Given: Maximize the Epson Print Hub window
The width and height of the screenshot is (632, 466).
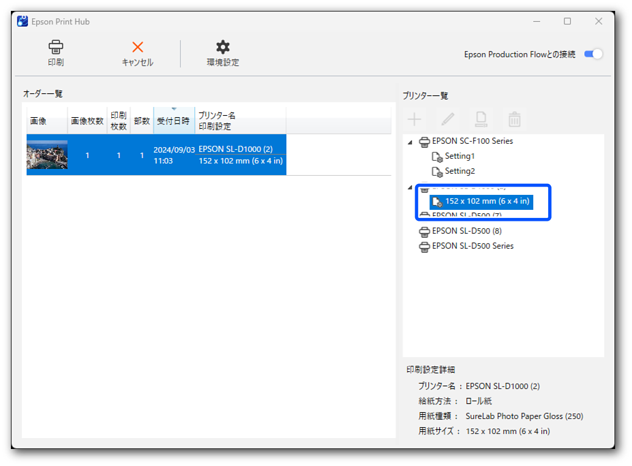Looking at the screenshot, I should click(567, 22).
